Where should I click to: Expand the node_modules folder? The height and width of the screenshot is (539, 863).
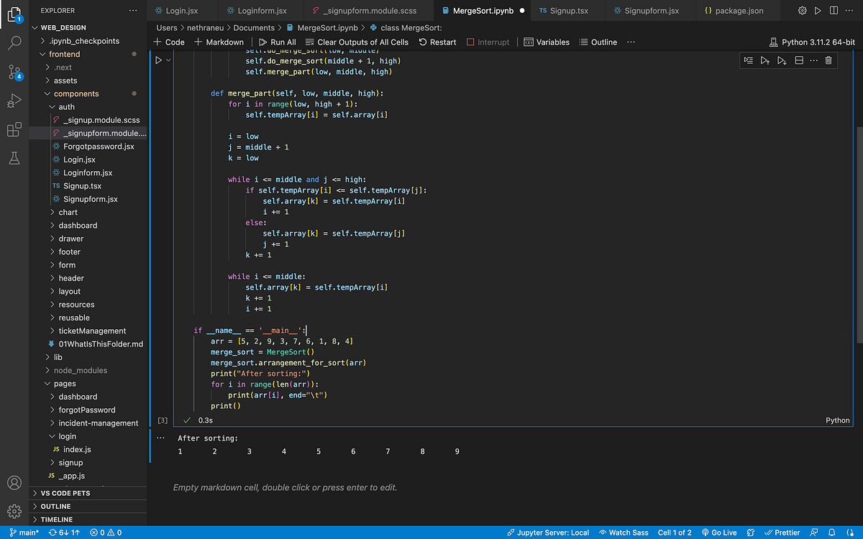(x=81, y=370)
